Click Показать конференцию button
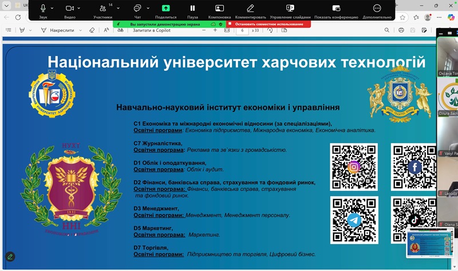This screenshot has width=458, height=271. (335, 9)
